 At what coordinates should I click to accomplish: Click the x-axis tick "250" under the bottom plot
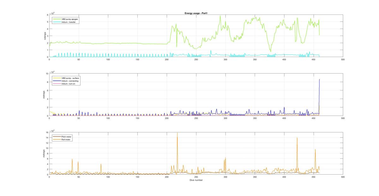tap(196, 177)
